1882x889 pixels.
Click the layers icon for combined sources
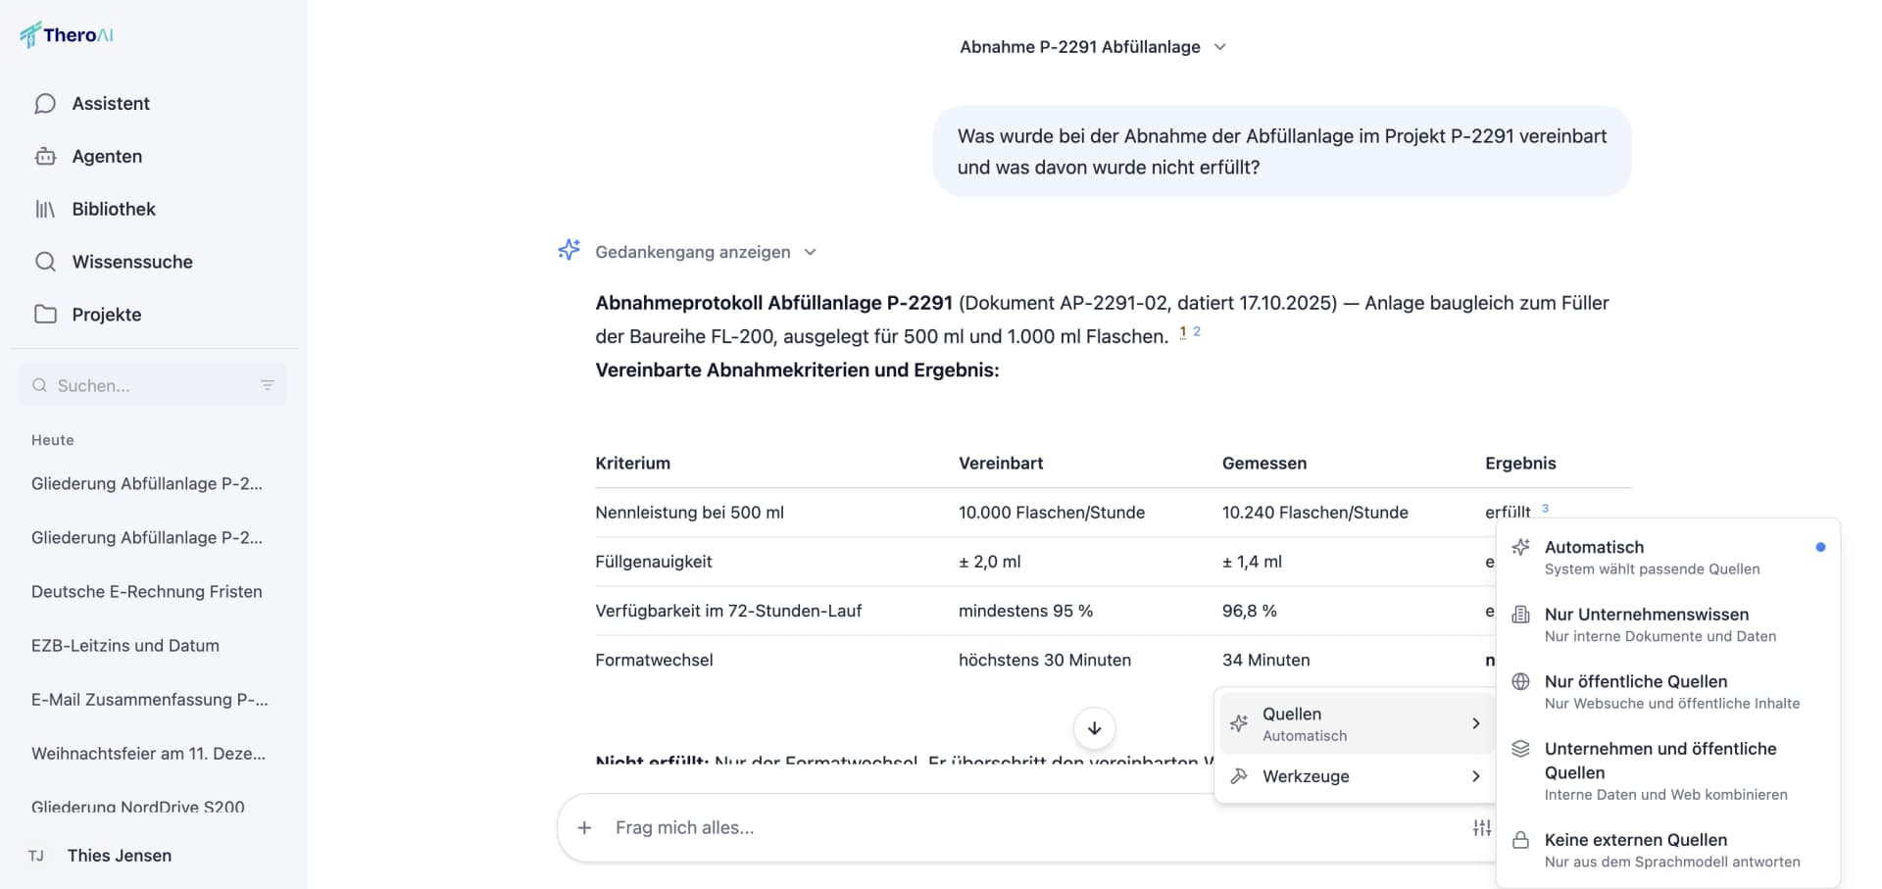point(1520,749)
